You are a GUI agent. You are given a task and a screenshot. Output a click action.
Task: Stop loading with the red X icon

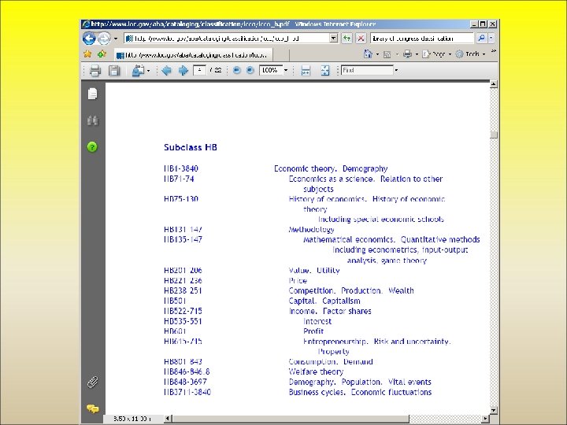[x=361, y=39]
